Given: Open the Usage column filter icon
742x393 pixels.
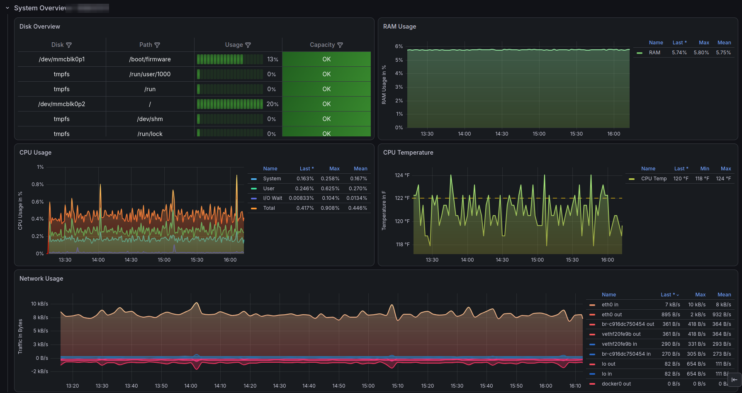Looking at the screenshot, I should 248,45.
